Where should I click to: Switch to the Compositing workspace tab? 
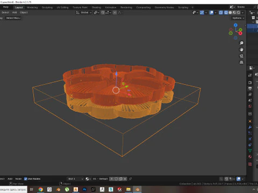click(144, 8)
